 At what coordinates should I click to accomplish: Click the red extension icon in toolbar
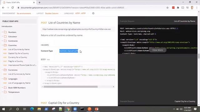tap(173, 7)
